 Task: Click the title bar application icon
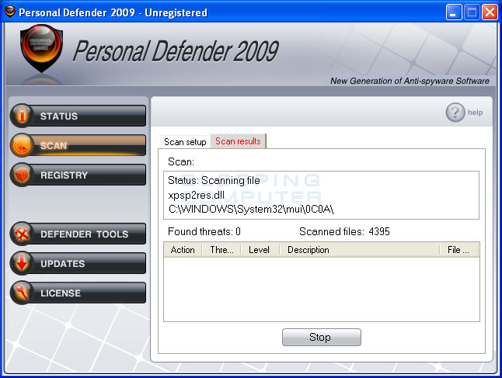click(10, 12)
